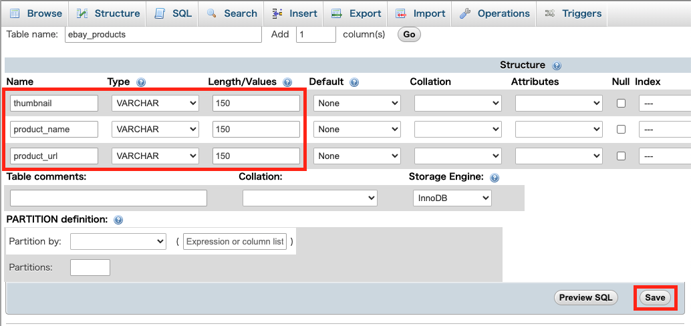Screen dimensions: 691x326
Task: Go to the Triggers tab
Action: click(x=573, y=13)
